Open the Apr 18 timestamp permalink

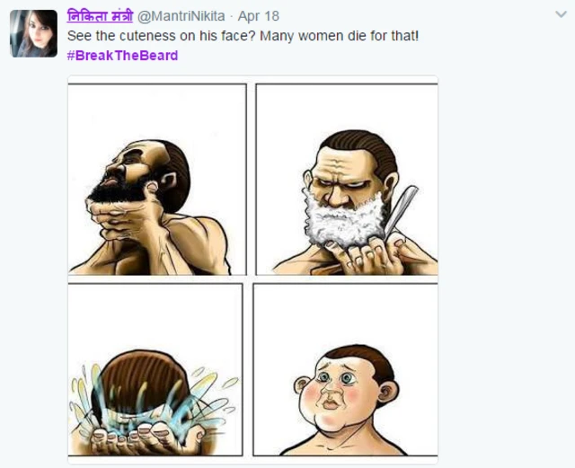259,16
